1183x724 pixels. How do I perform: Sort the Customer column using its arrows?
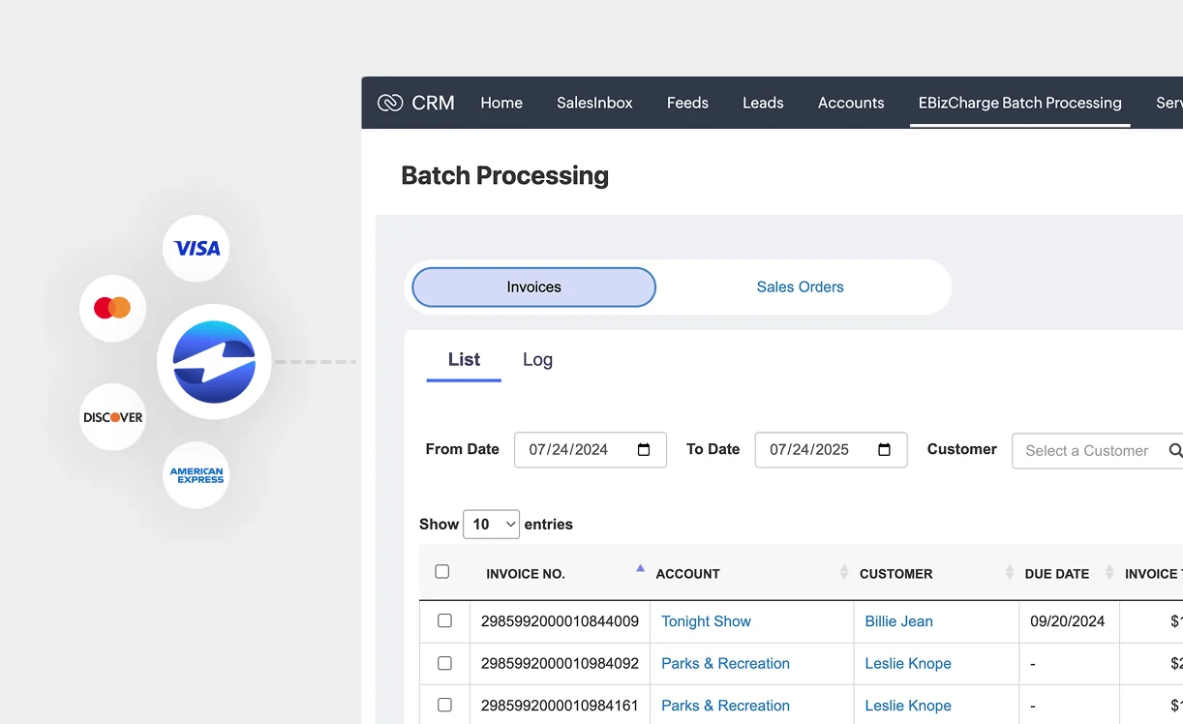point(1010,572)
